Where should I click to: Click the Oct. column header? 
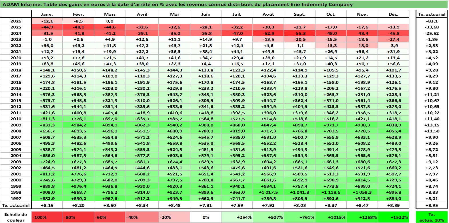[331, 14]
